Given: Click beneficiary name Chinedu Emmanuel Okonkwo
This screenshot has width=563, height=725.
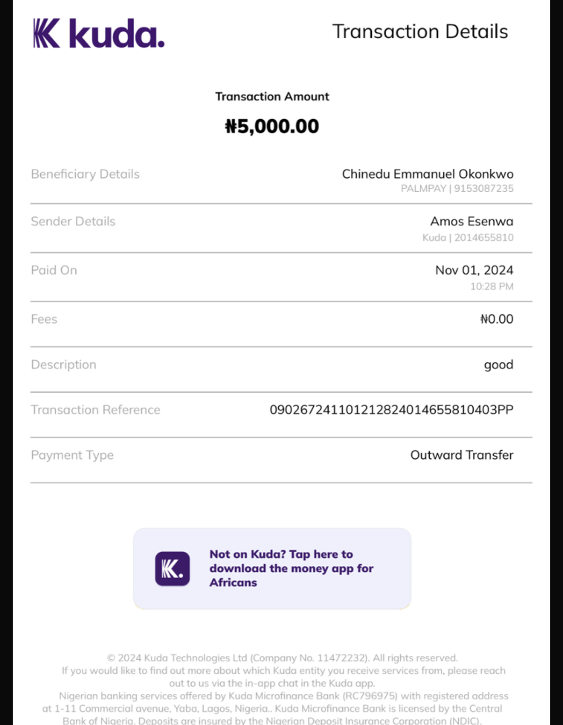Looking at the screenshot, I should [x=427, y=174].
